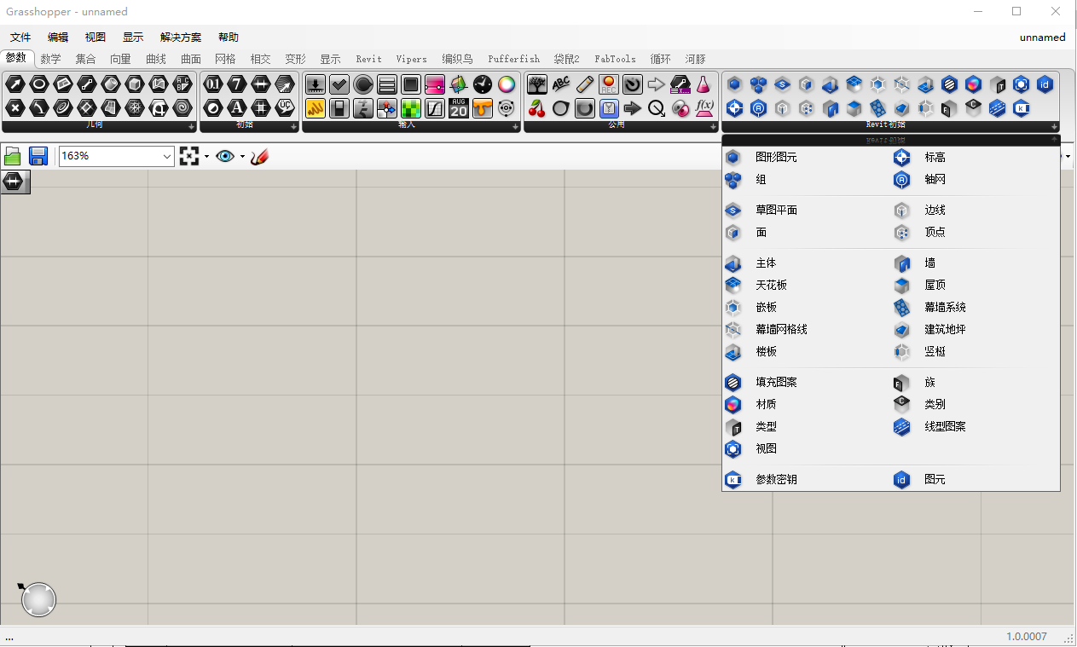Viewport: 1077px width, 647px height.
Task: Open the file with green folder icon
Action: (13, 156)
